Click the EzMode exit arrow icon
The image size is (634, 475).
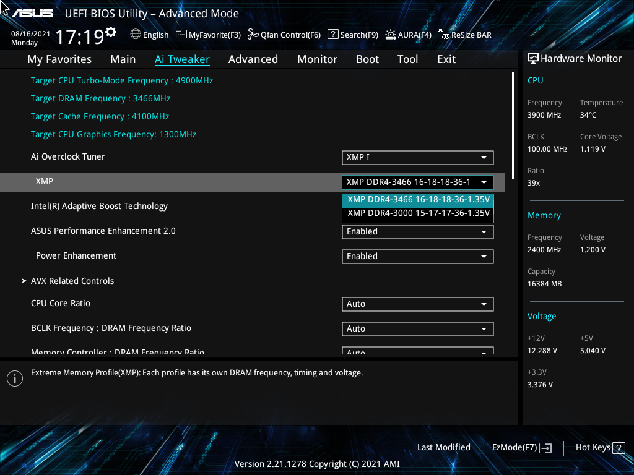coord(545,448)
